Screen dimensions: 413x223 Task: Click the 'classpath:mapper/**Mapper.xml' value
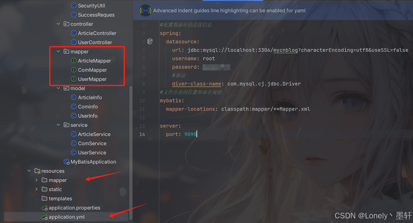pyautogui.click(x=266, y=109)
